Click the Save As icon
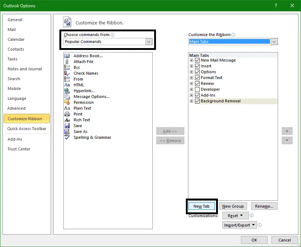Image resolution: width=301 pixels, height=247 pixels. click(x=67, y=132)
